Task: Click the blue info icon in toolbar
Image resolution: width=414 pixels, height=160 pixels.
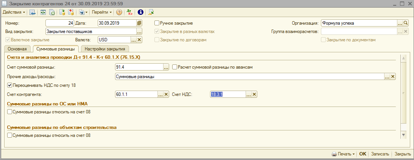Action: (140, 12)
